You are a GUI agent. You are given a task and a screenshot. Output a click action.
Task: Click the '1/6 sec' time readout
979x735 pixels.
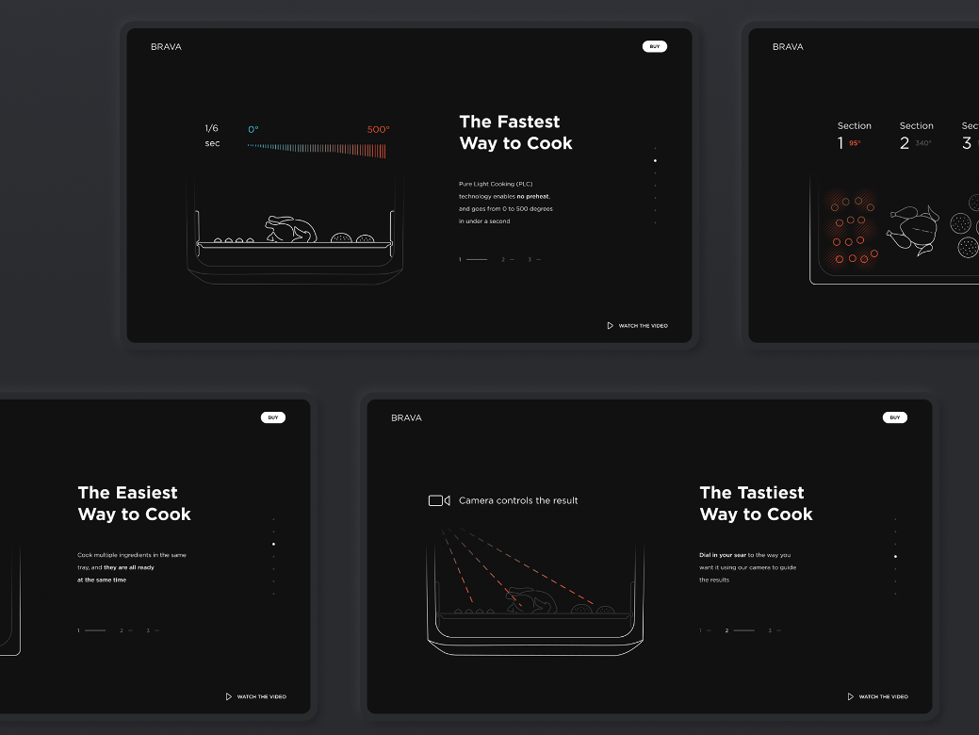point(212,136)
